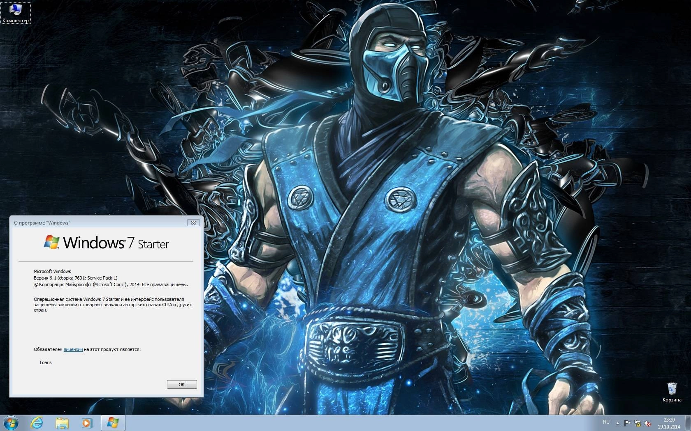
Task: Click the Microsoft Windows text line
Action: [x=52, y=271]
